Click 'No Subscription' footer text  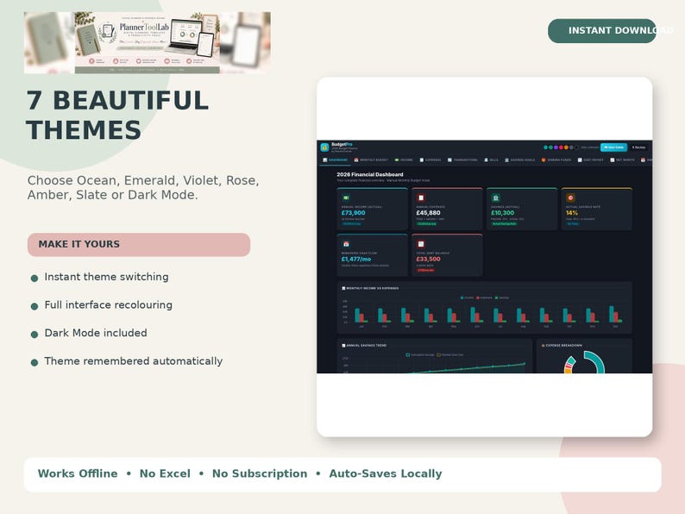click(x=260, y=473)
